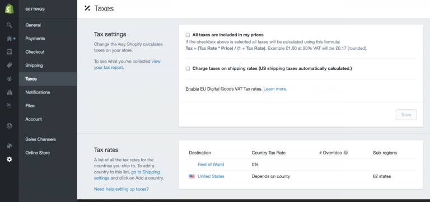Screen dimensions: 430x202
Task: Open the Discounts scissors icon
Action: coord(10,105)
